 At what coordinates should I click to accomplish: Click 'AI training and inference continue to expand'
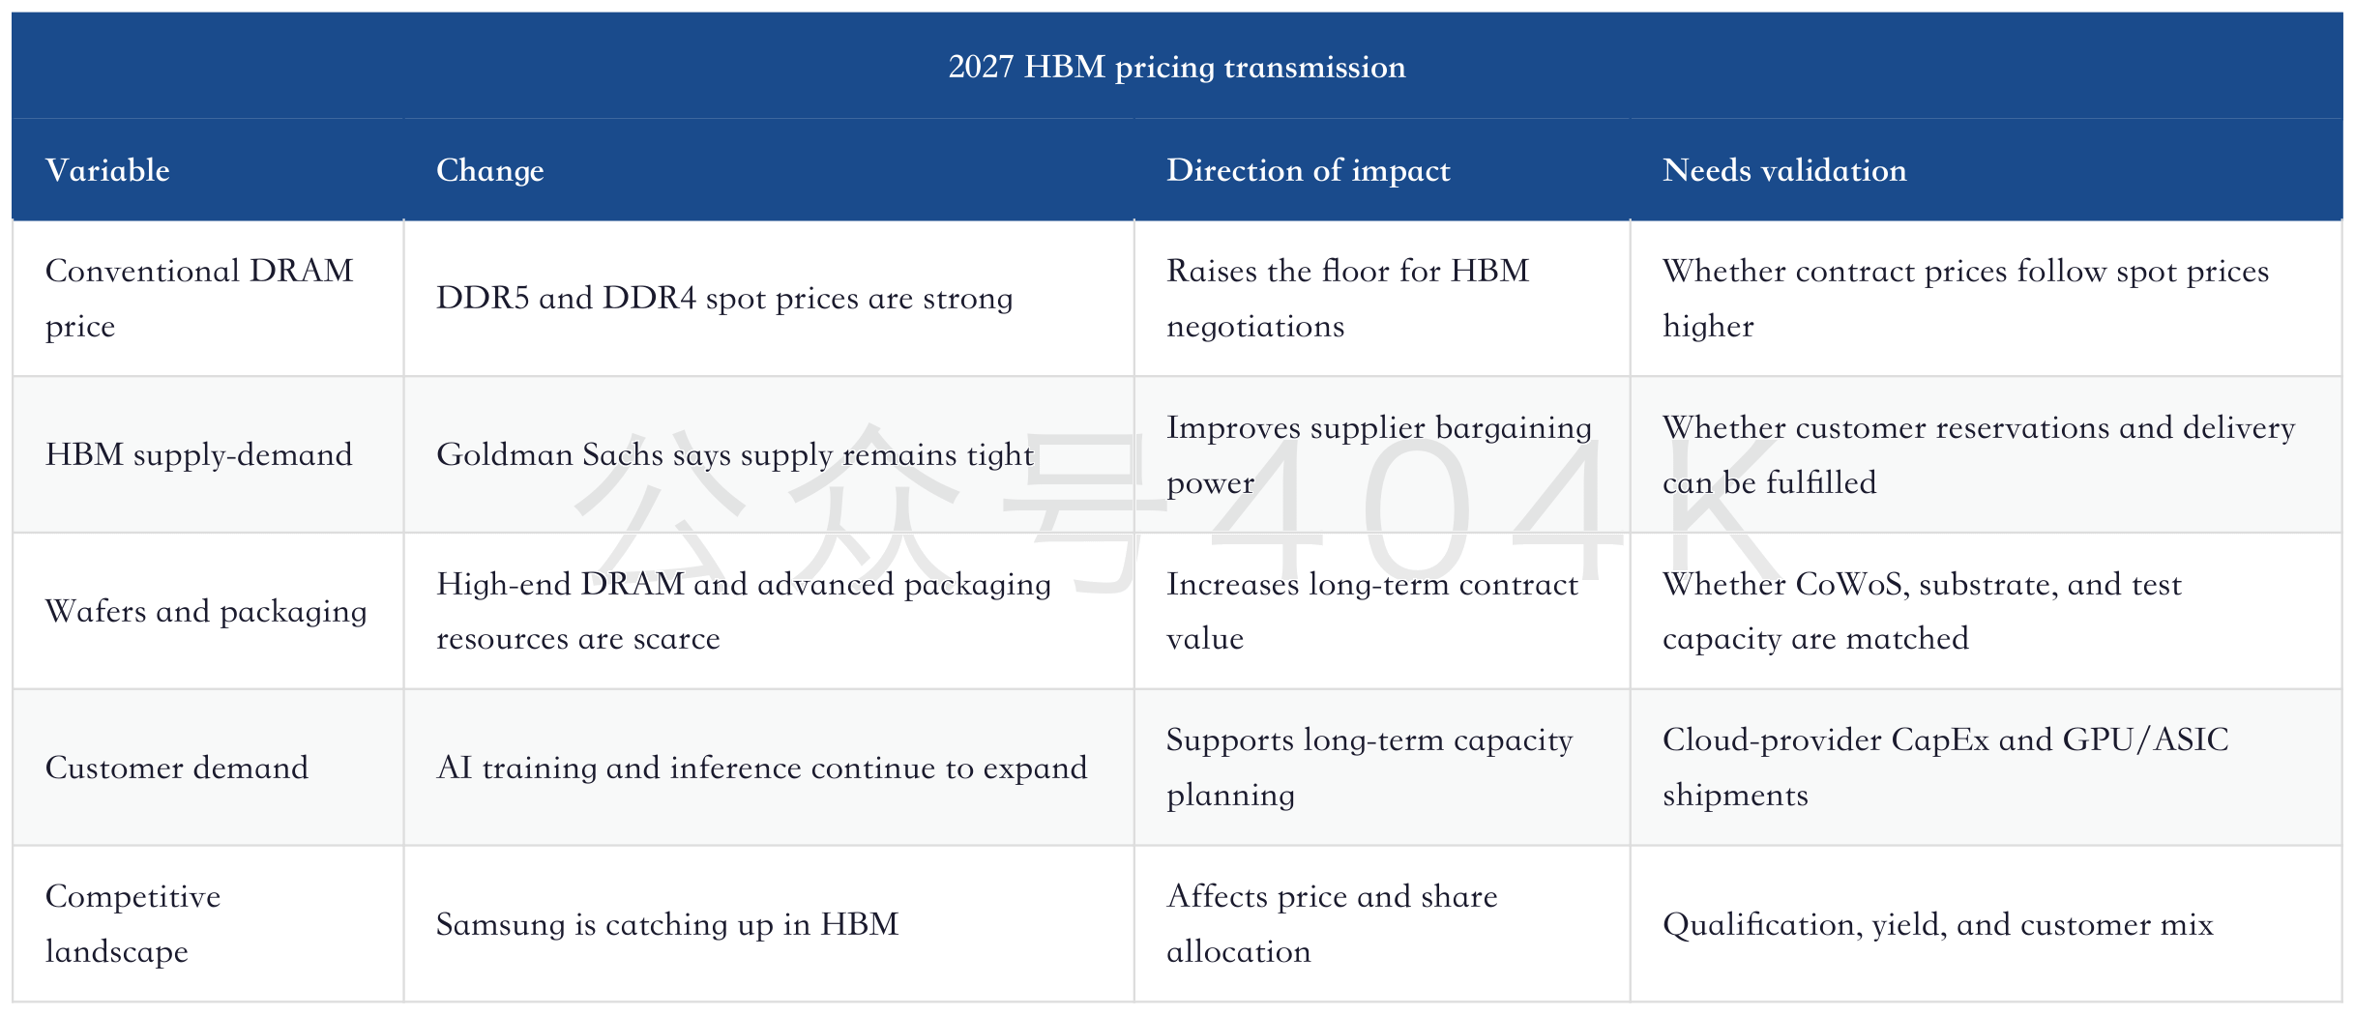coord(762,768)
